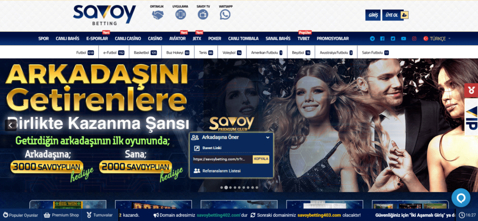Screen dimensions: 478x221
Task: Open the Facebook social icon
Action: coord(382,39)
